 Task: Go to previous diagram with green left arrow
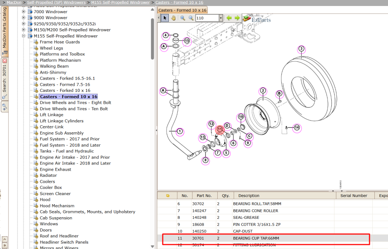229,18
